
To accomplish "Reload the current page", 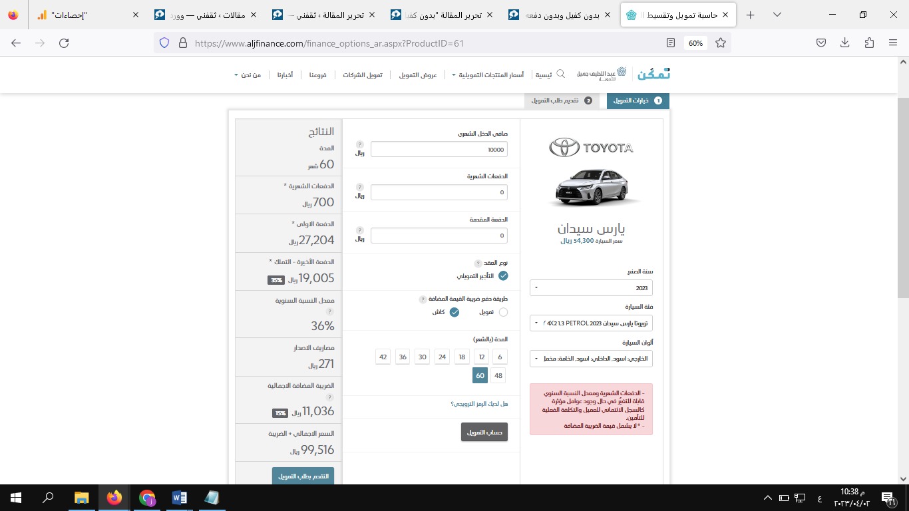I will point(64,43).
